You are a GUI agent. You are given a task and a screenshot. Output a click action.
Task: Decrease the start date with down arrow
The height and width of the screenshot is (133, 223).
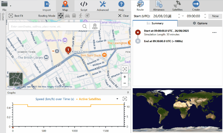point(179,17)
